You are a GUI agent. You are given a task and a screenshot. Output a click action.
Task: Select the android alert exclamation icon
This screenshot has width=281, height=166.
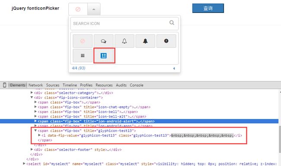[x=166, y=41]
